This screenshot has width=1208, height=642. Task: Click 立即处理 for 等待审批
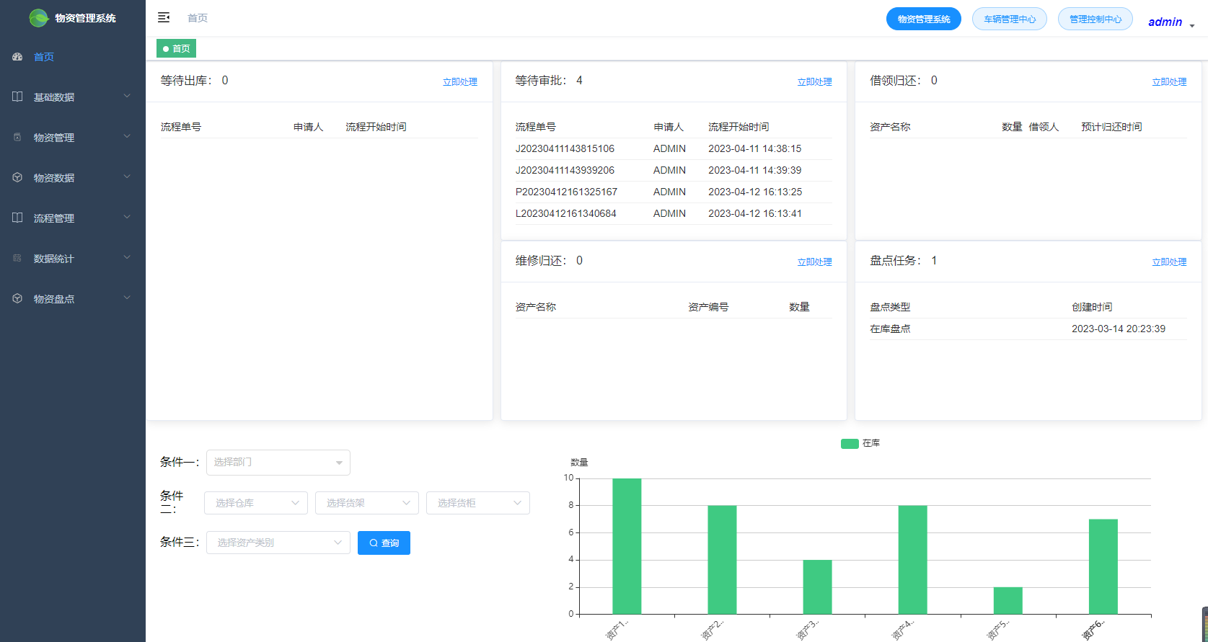[814, 82]
